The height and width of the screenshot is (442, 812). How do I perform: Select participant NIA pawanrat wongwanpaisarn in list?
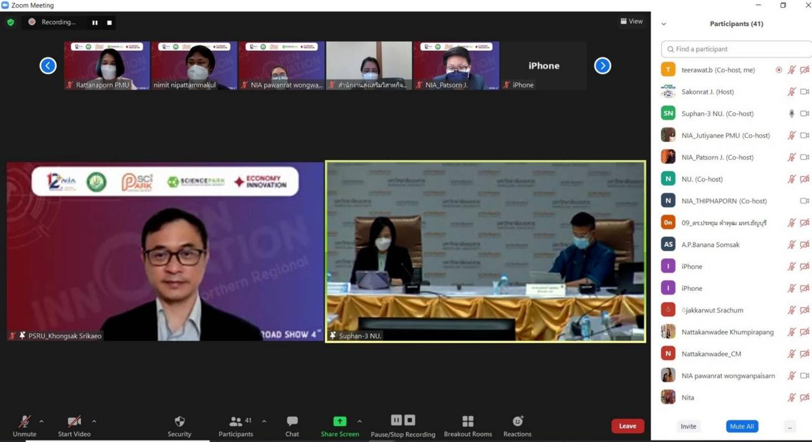point(736,375)
